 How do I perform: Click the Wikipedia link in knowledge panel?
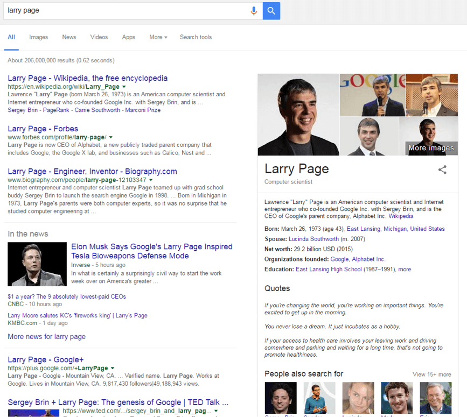[401, 216]
